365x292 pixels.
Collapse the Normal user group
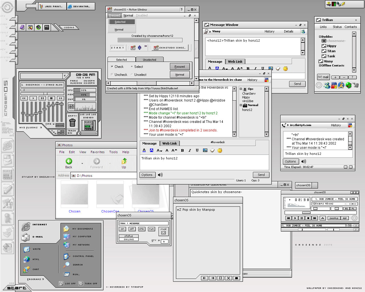241,105
